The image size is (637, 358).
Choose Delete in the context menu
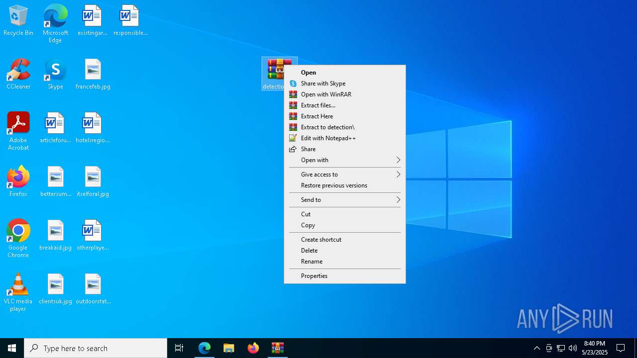345,251
